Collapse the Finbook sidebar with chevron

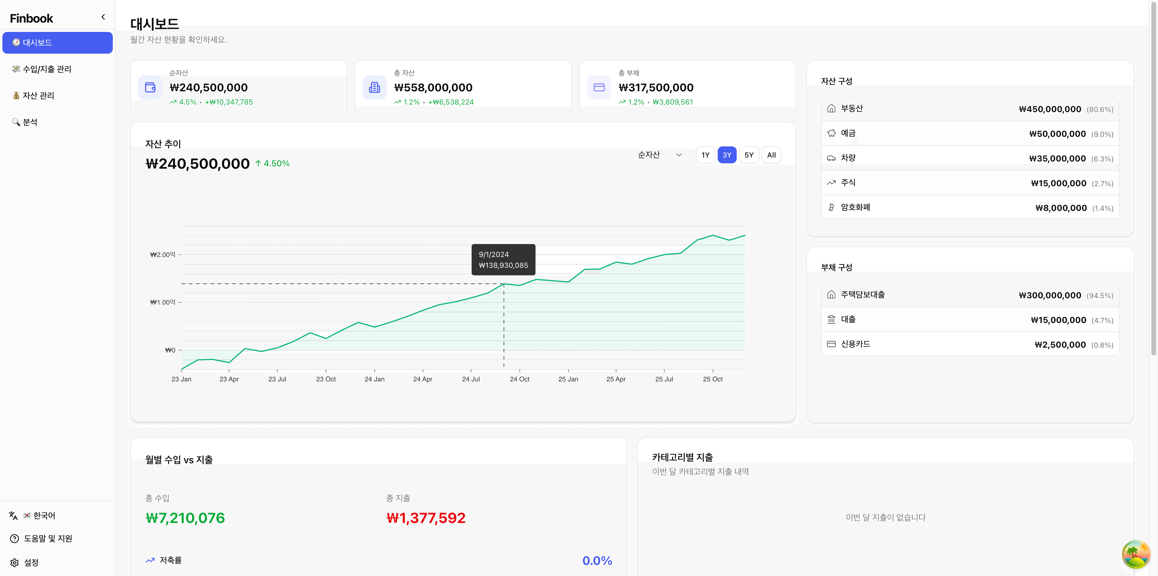[x=103, y=17]
